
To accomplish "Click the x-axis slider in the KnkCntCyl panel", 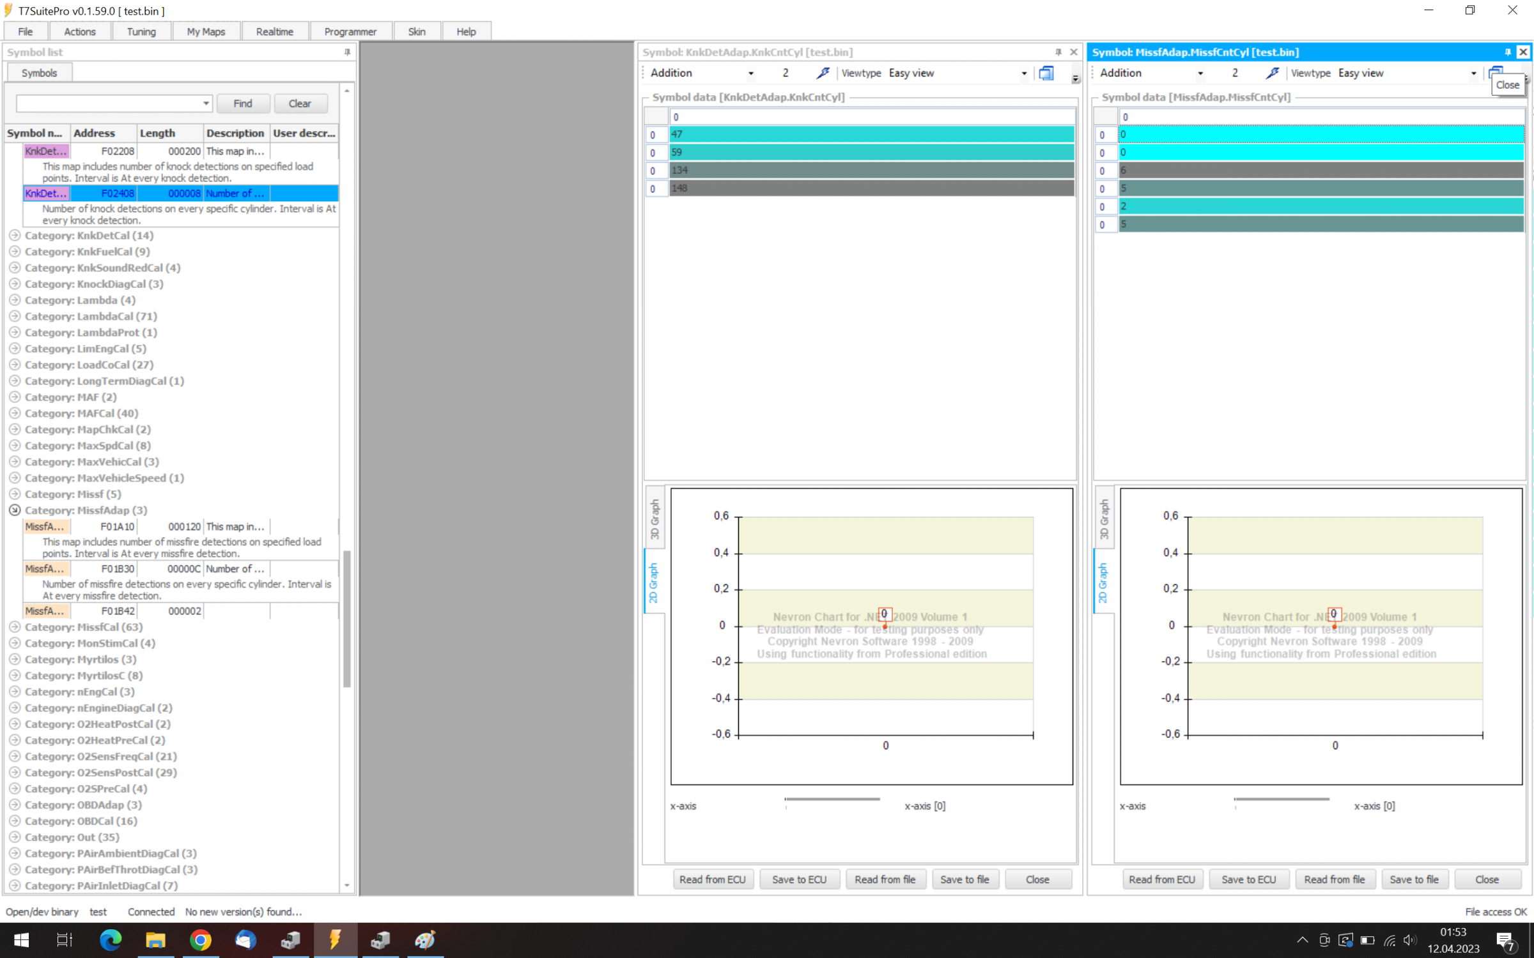I will click(832, 800).
